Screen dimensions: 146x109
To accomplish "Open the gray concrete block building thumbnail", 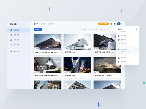I will coord(77,85).
